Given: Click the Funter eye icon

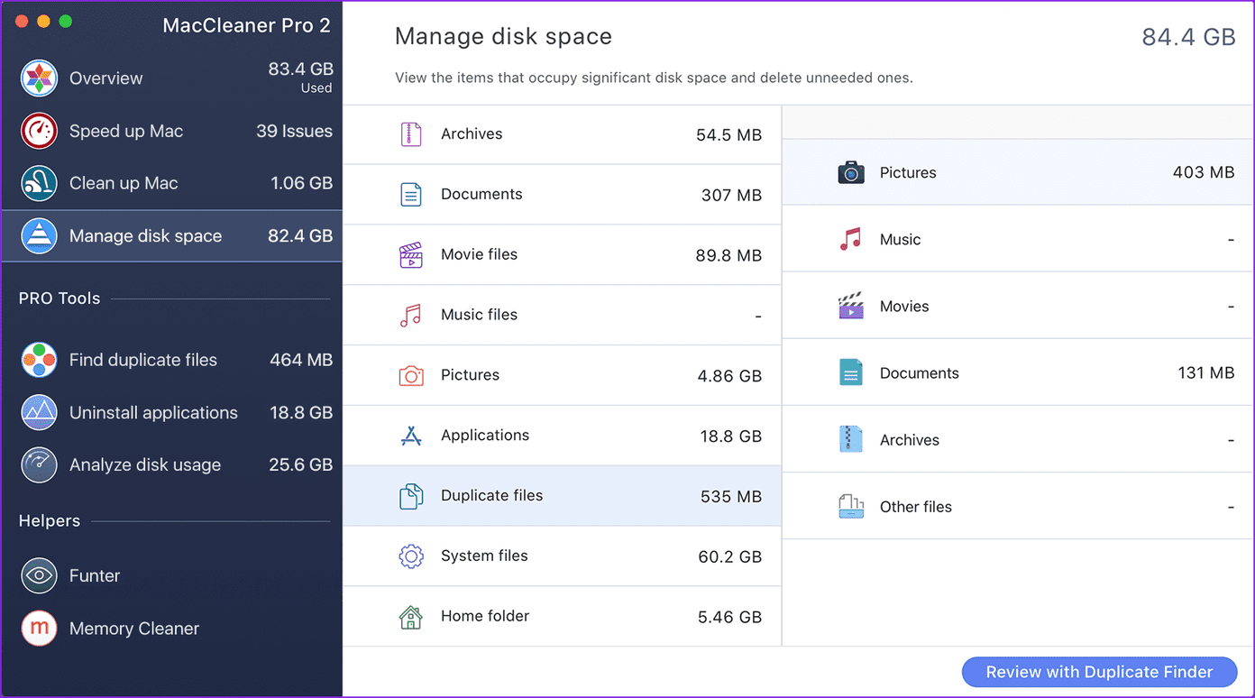Looking at the screenshot, I should pos(40,575).
